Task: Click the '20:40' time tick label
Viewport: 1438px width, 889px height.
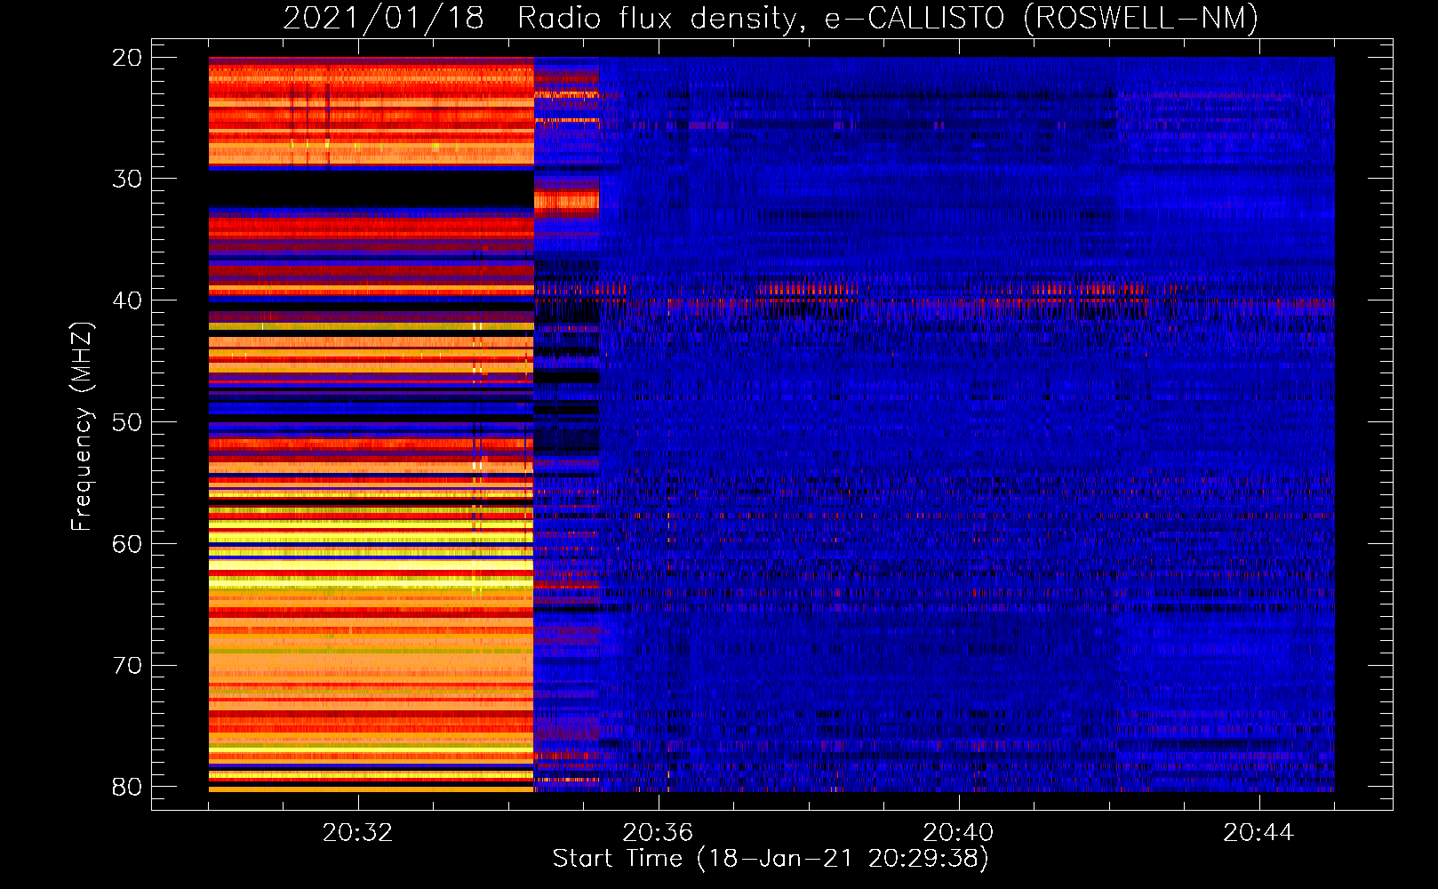Action: pyautogui.click(x=958, y=833)
